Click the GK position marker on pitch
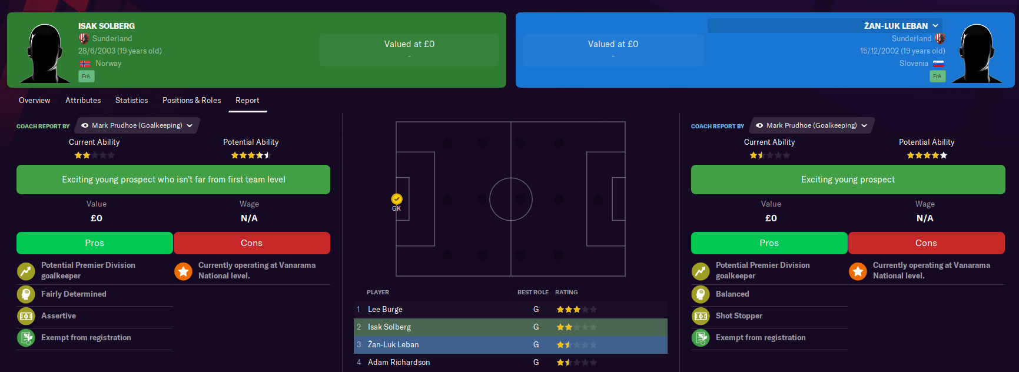Image resolution: width=1019 pixels, height=372 pixels. [x=397, y=199]
